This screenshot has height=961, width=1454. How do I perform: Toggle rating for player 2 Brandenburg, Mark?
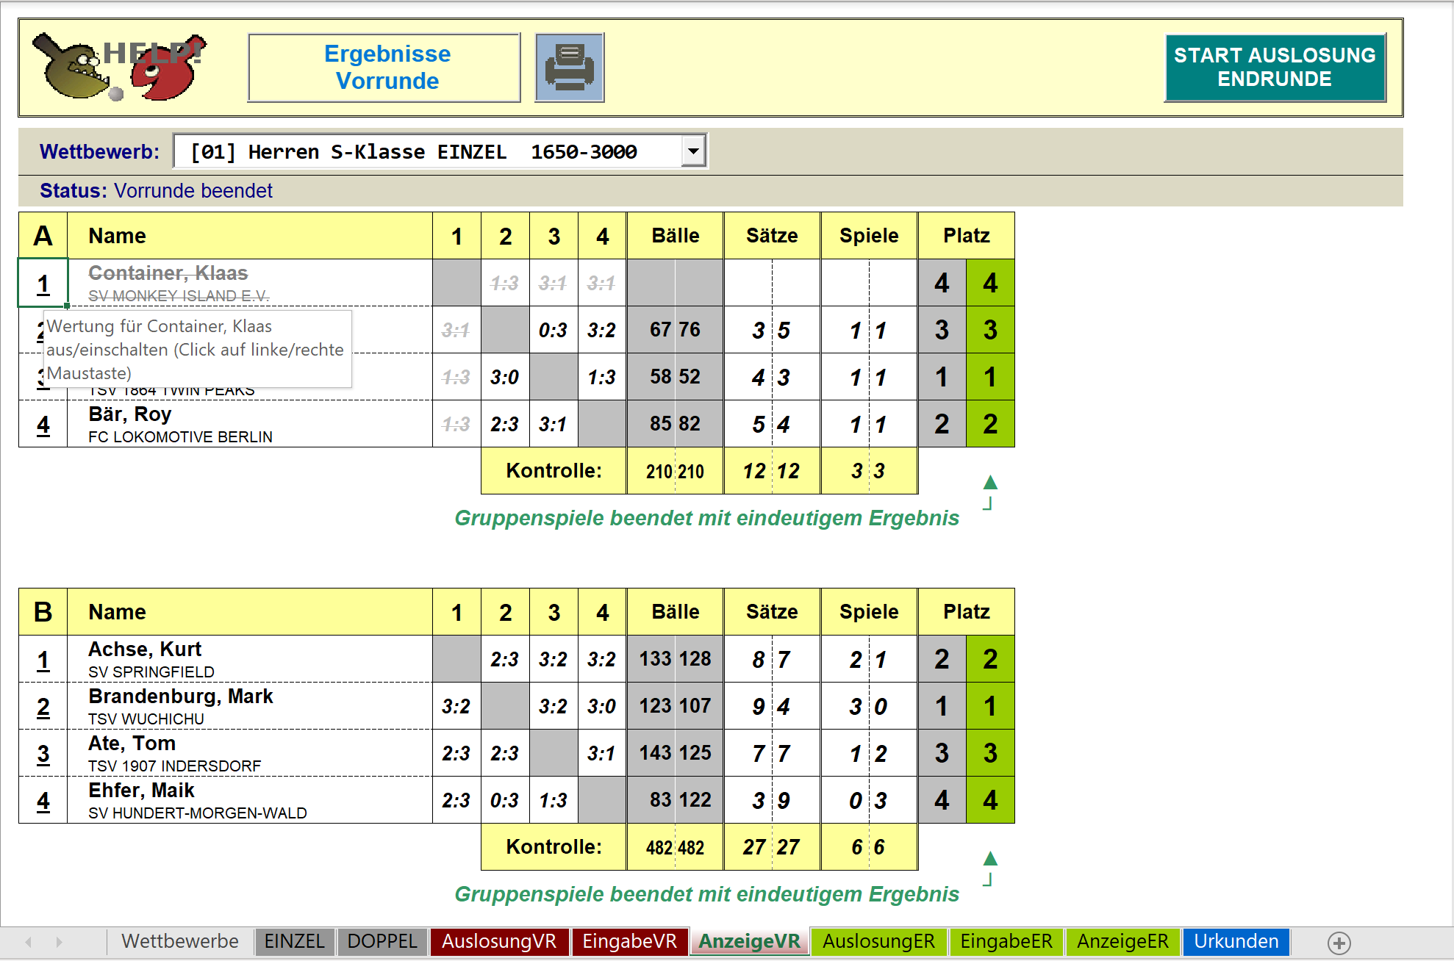tap(43, 707)
